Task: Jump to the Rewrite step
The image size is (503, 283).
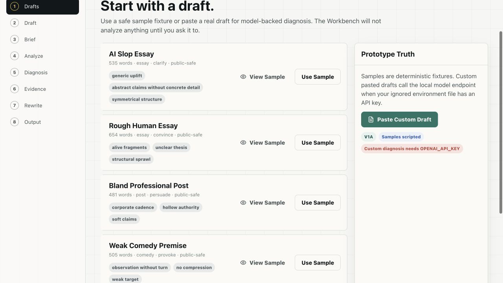Action: [42, 105]
